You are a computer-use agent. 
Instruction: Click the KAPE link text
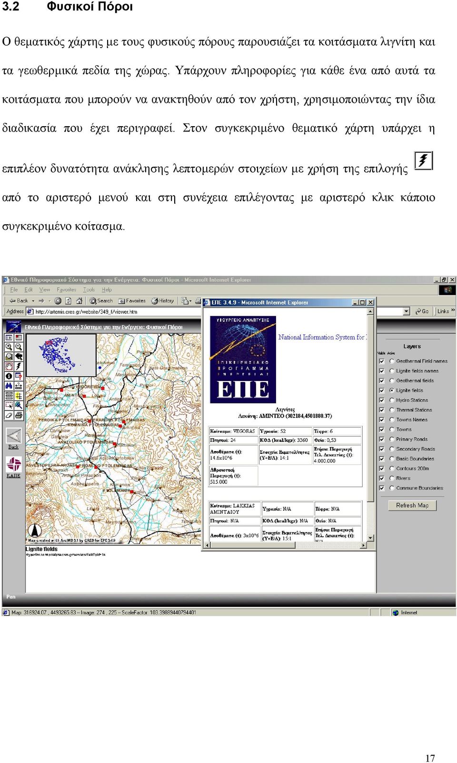pyautogui.click(x=13, y=475)
